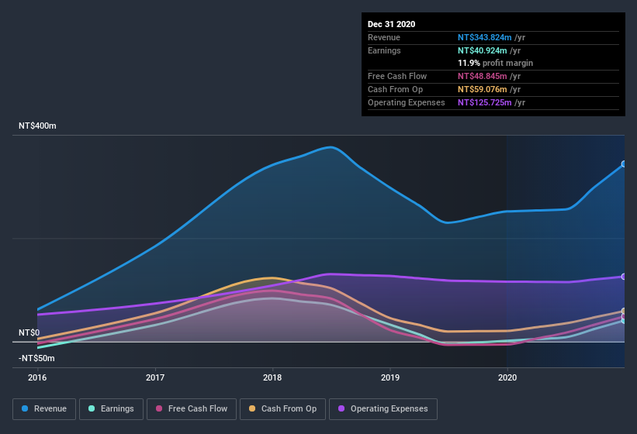637x434 pixels.
Task: Click the 2020 x-axis label
Action: pos(507,377)
